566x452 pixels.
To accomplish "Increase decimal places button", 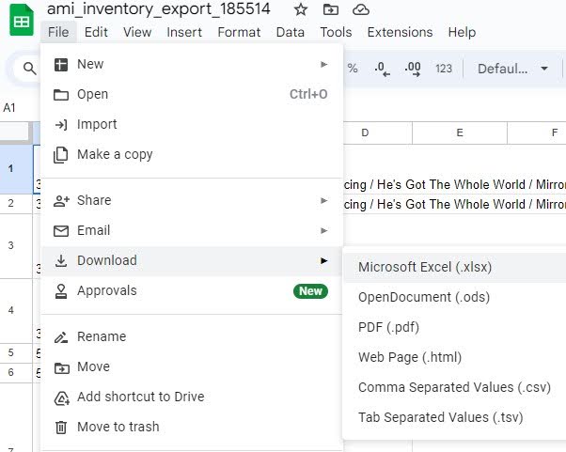I will 413,69.
